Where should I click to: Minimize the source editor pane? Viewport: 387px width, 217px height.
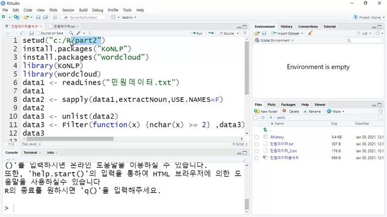tap(239, 27)
